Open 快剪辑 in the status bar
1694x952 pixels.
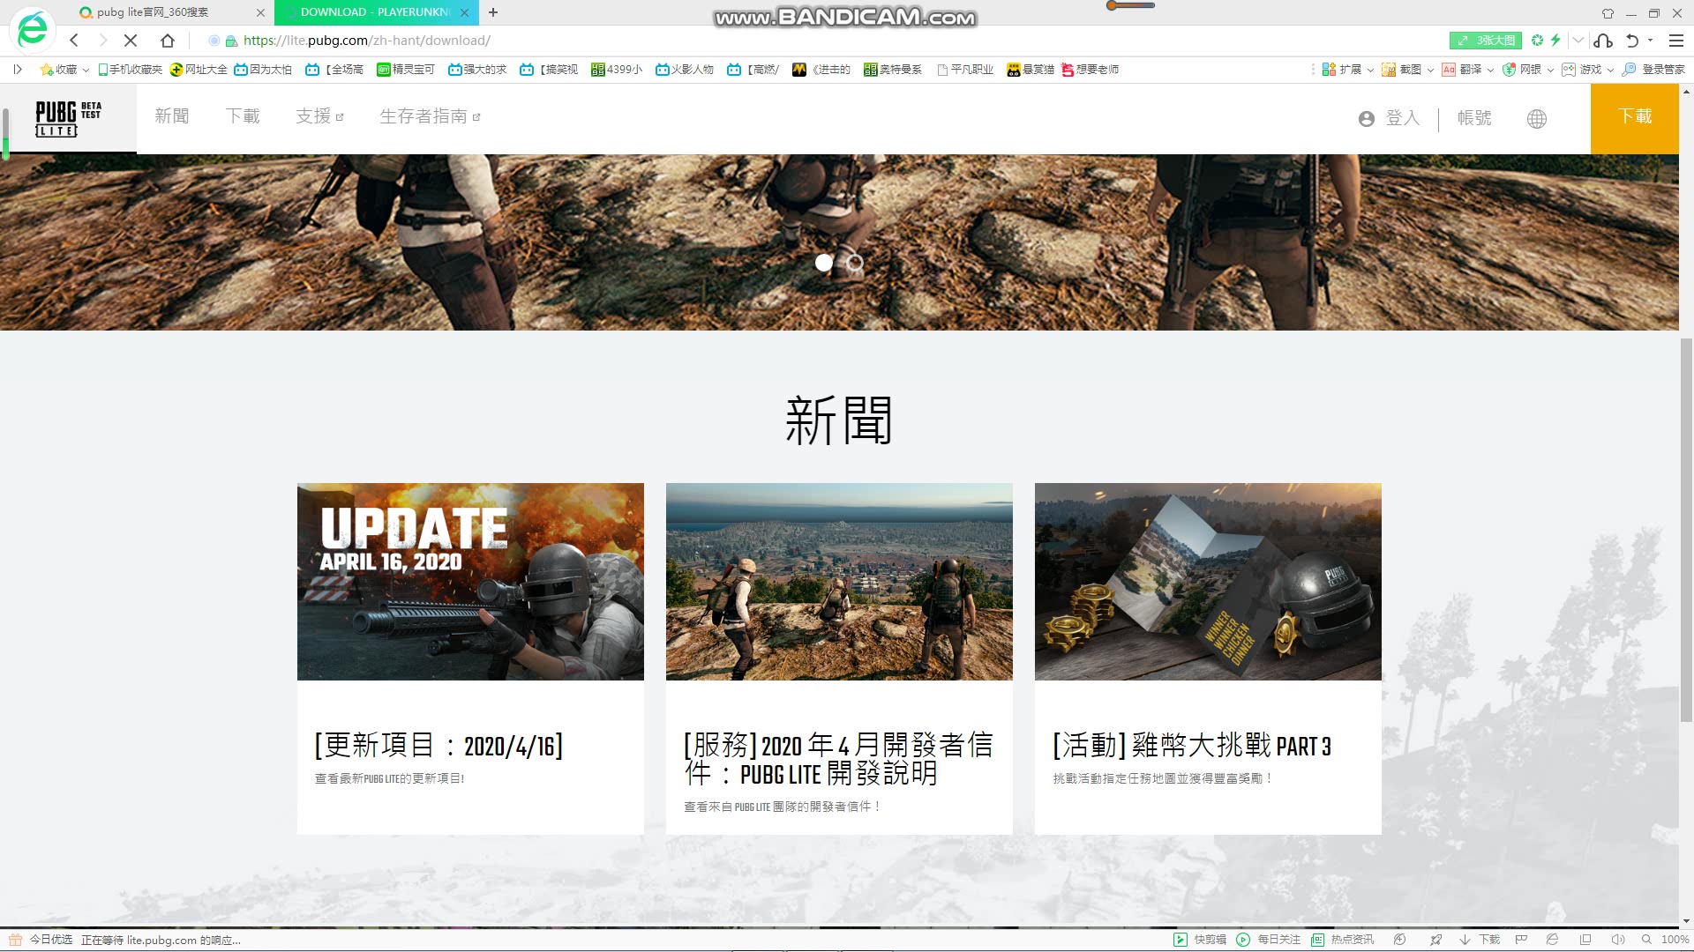click(x=1201, y=940)
